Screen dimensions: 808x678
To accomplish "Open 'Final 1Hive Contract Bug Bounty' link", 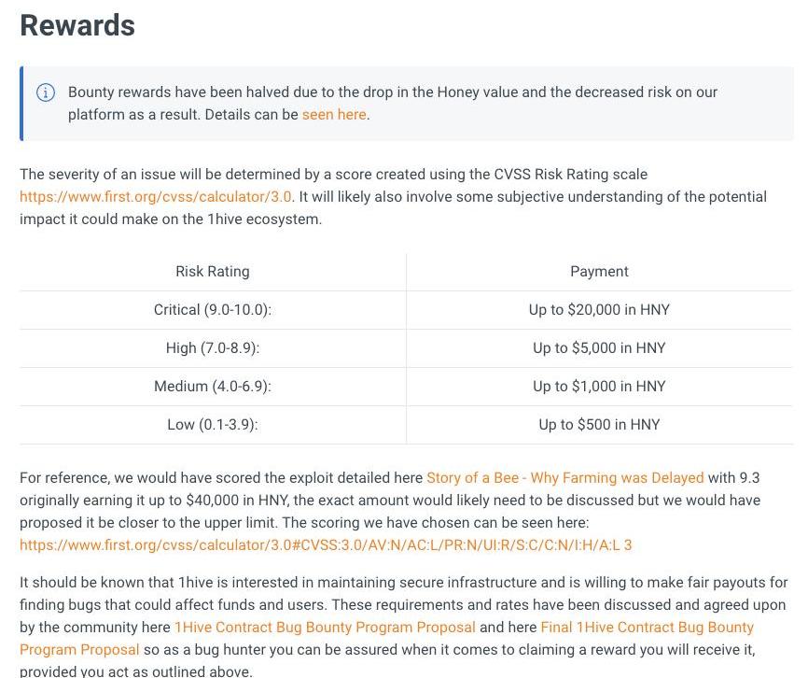I will point(647,627).
